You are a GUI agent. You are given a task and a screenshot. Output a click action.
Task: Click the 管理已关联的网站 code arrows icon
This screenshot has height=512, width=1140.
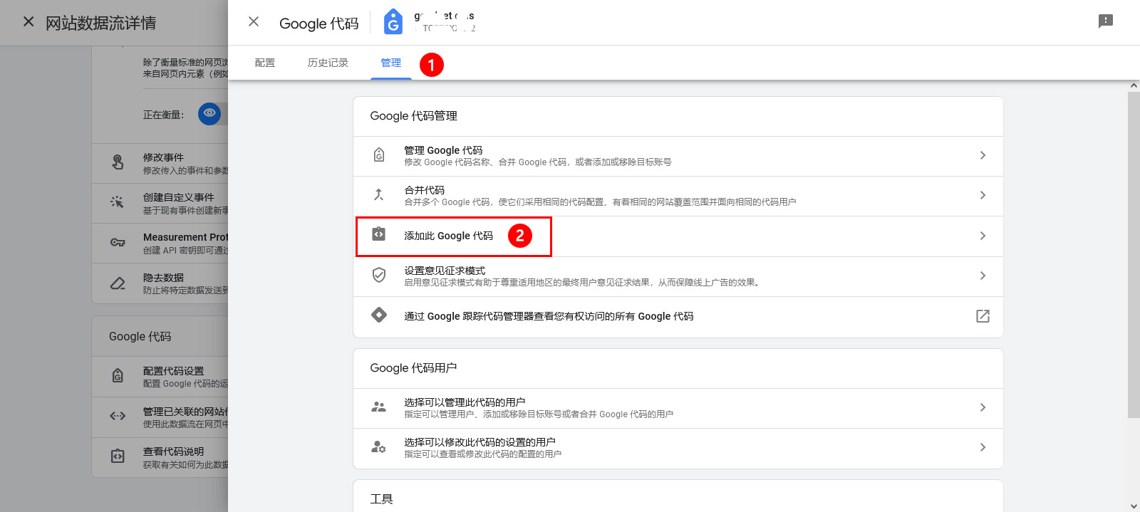coord(118,416)
